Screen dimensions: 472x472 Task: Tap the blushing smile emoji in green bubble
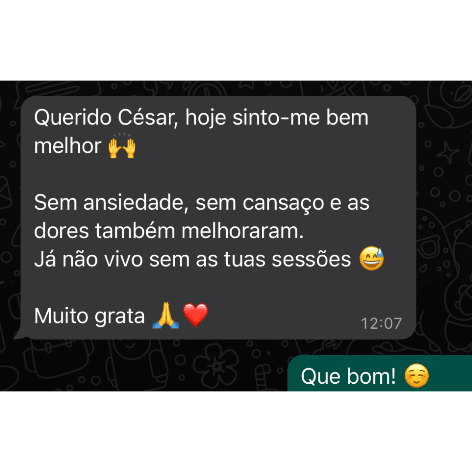point(416,376)
